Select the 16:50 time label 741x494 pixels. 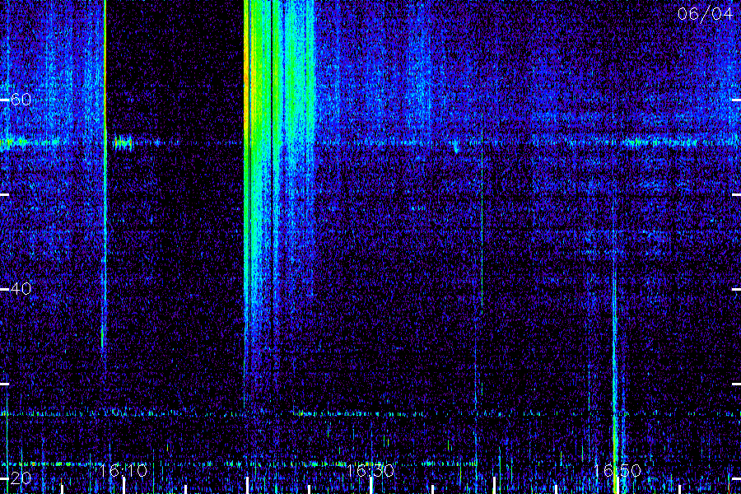(617, 470)
